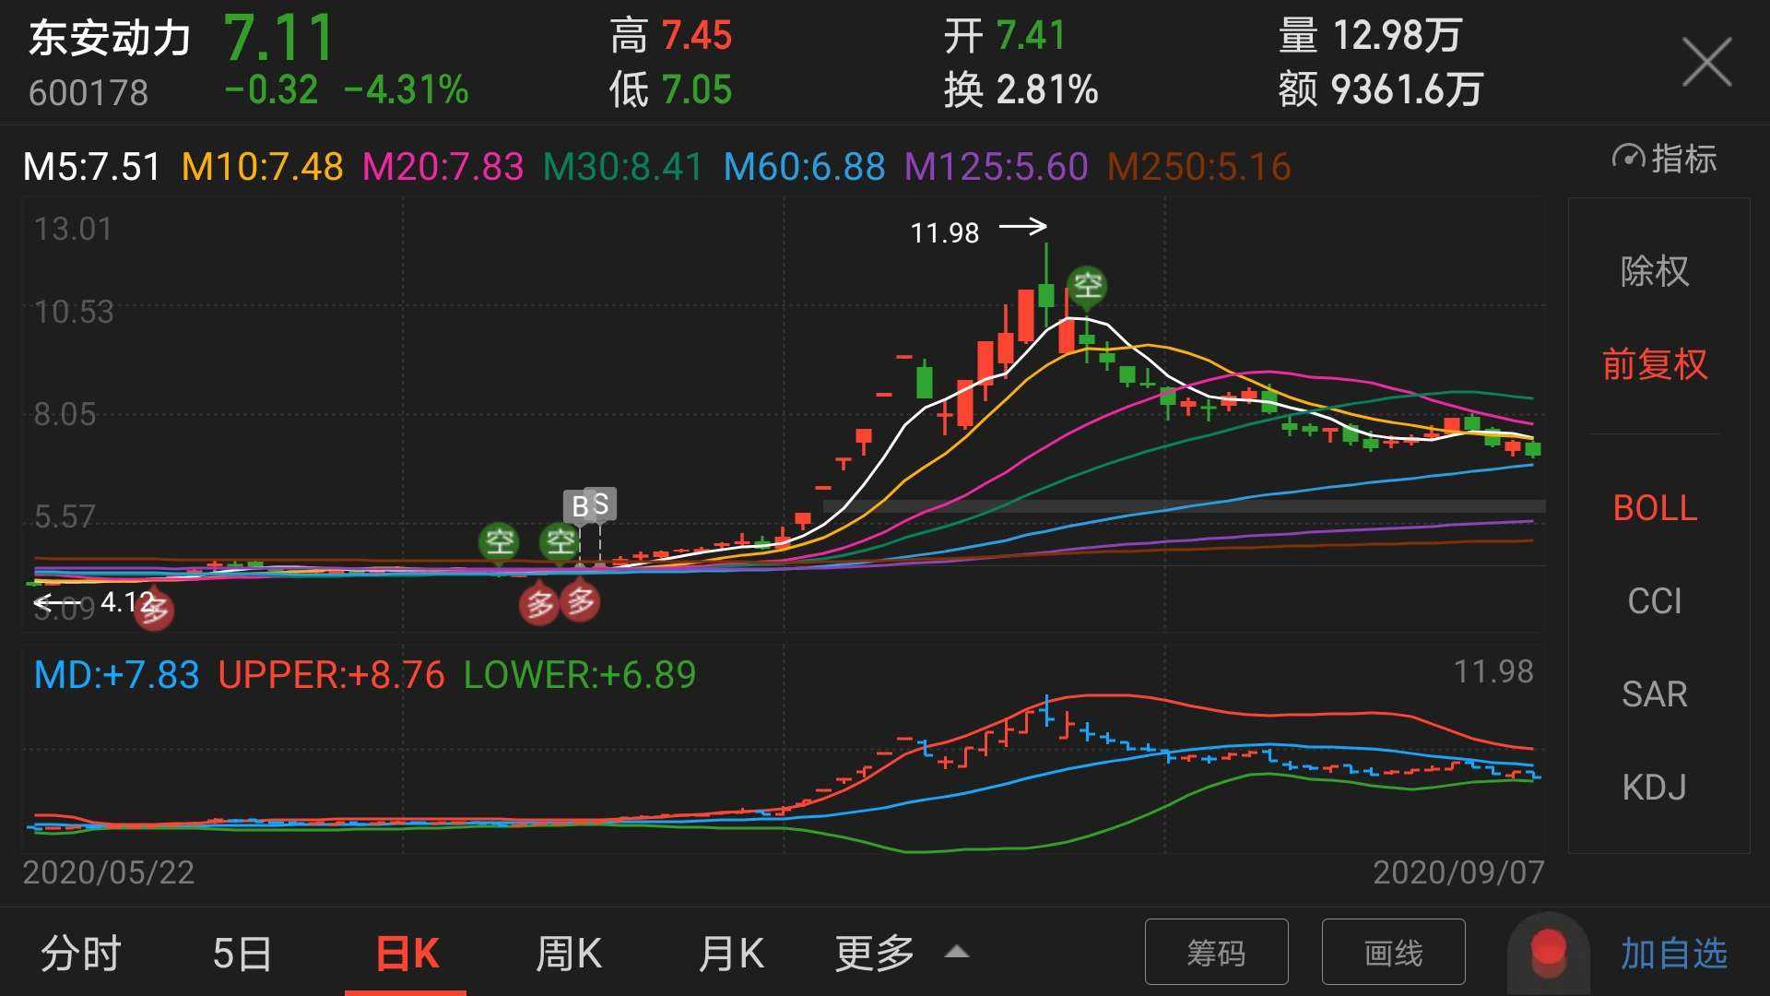Open the 分时 intraday tab
This screenshot has height=996, width=1770.
point(81,954)
